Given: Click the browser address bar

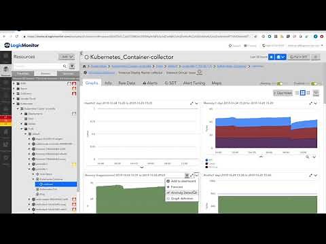Looking at the screenshot, I should click(138, 37).
